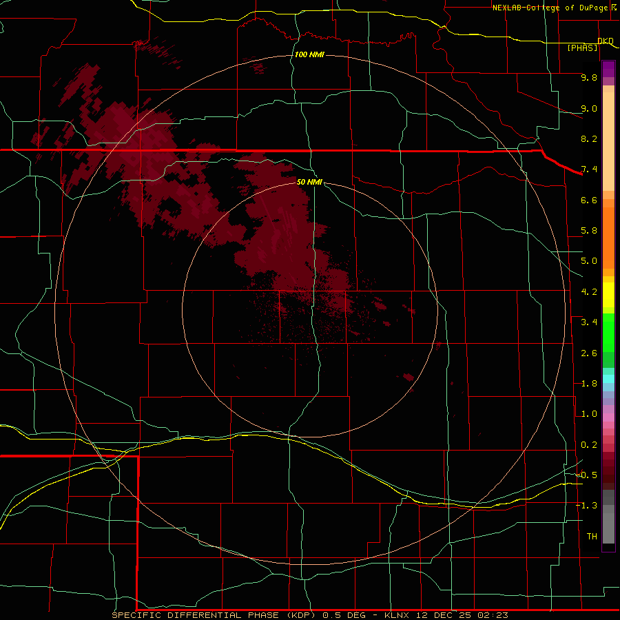
Task: Click the 3.4 value on color scale
Action: [589, 322]
